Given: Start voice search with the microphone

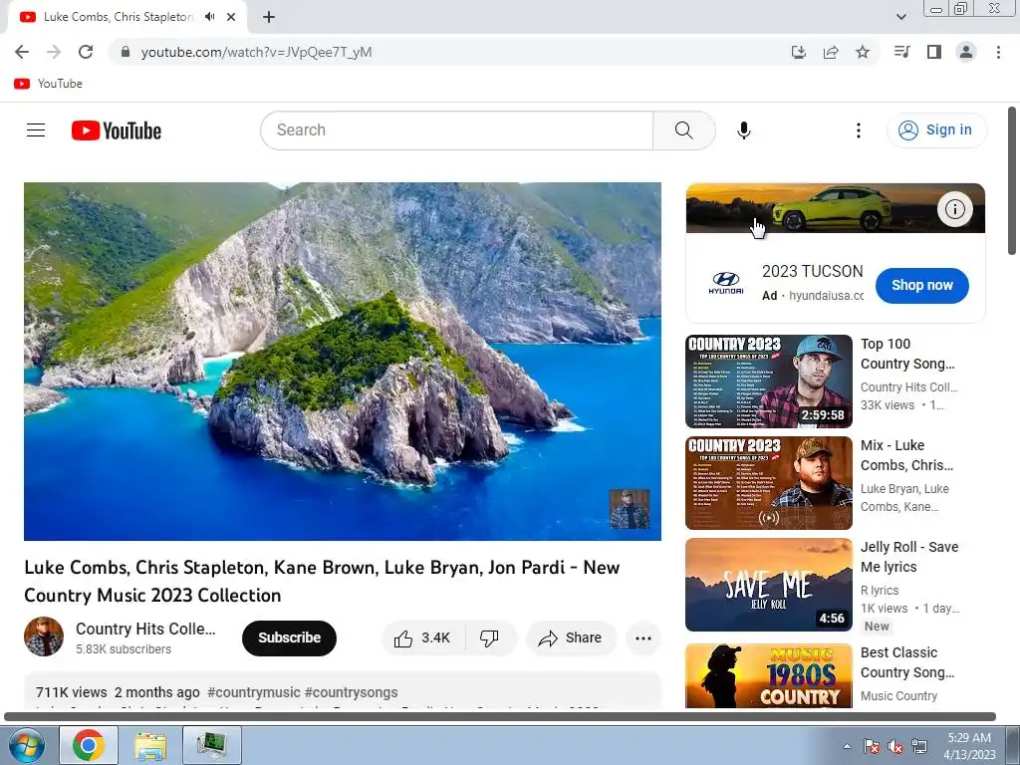Looking at the screenshot, I should click(x=743, y=130).
